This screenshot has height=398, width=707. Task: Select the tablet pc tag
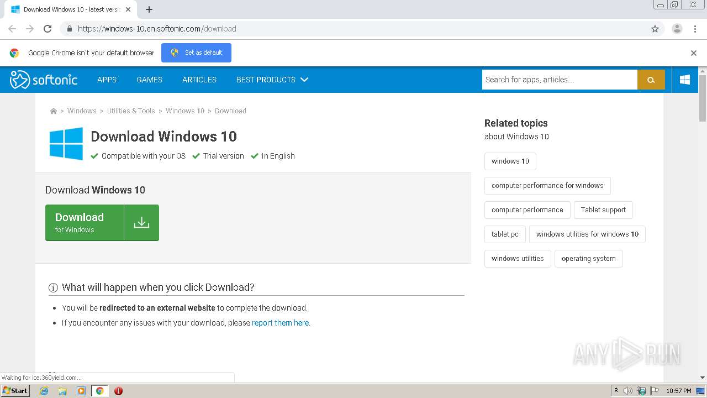505,234
